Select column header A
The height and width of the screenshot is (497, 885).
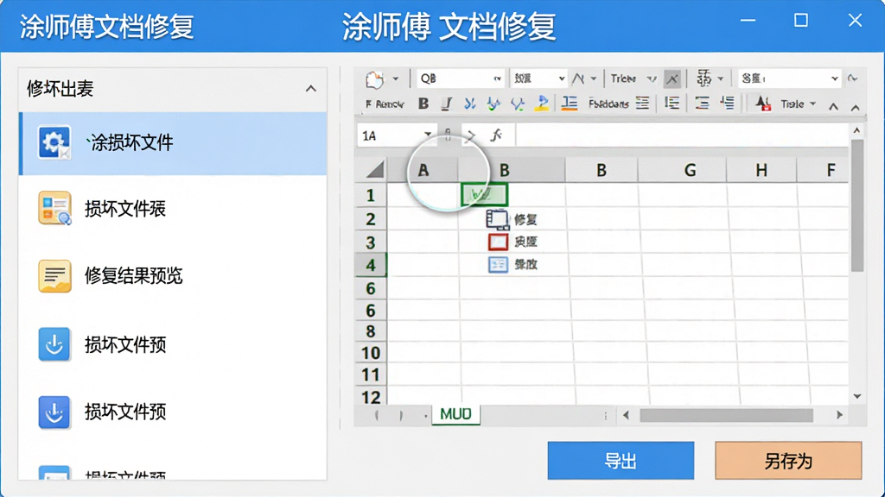(423, 170)
